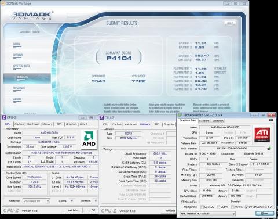Click the Bank Cycle Time (tRC) value 33 clocks

point(160,181)
